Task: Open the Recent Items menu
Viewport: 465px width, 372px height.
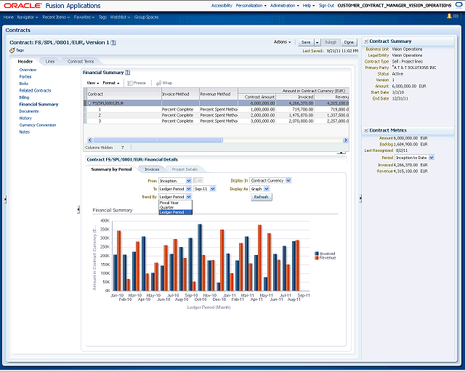Action: (56, 17)
